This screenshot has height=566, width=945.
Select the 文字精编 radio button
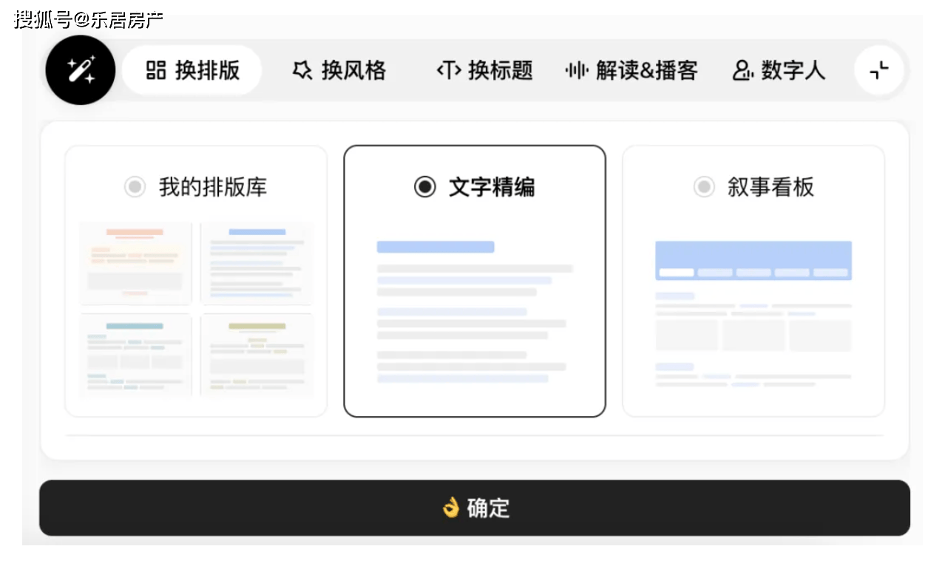(x=424, y=187)
